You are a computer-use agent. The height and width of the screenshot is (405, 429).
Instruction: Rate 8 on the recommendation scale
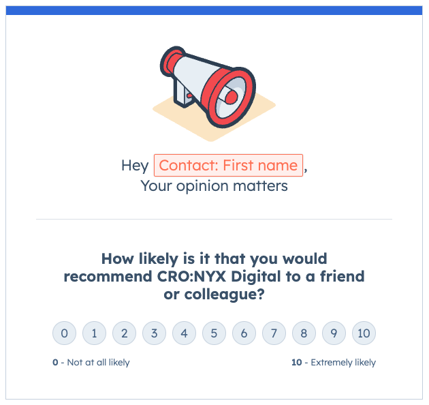304,333
